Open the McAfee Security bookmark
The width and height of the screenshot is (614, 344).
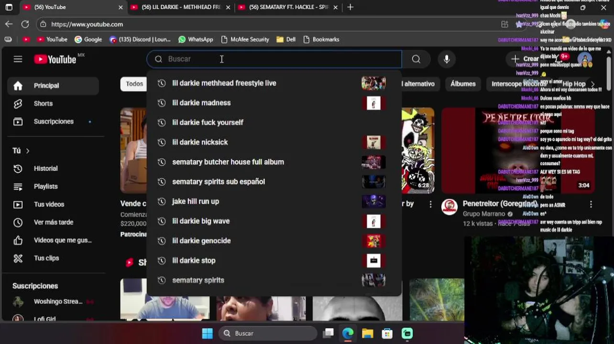point(245,39)
